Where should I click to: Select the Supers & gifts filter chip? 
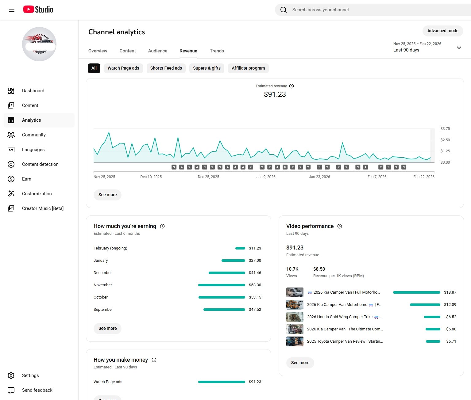[207, 68]
